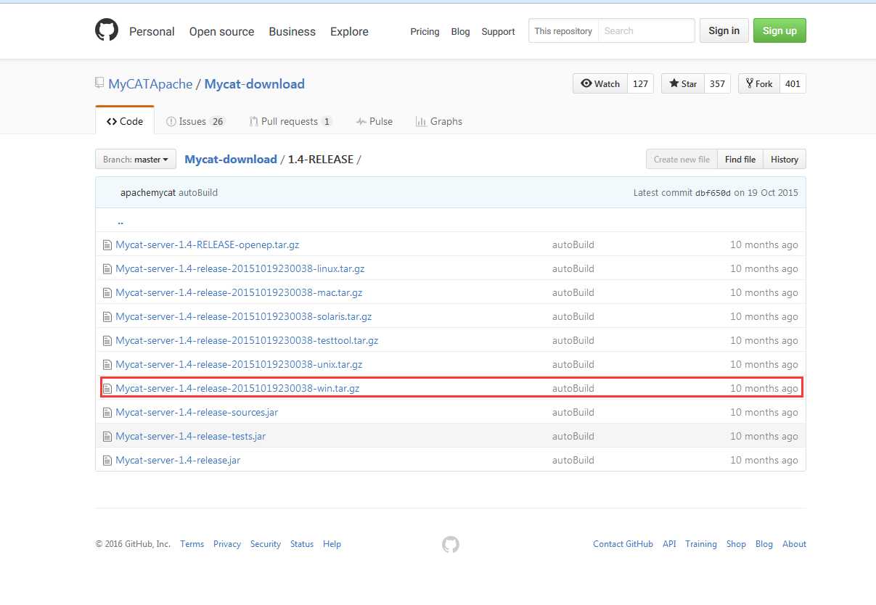Open Mycat-server-1.4-RELEASE-openep.tar.gz
The height and width of the screenshot is (605, 876).
coord(207,245)
